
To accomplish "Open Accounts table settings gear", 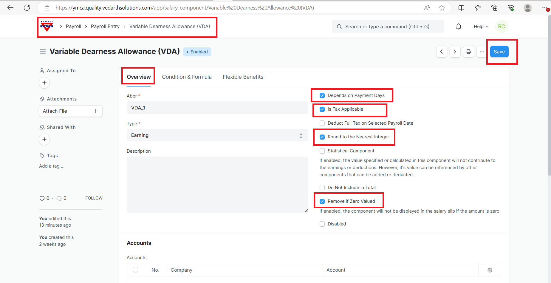I will [x=490, y=270].
